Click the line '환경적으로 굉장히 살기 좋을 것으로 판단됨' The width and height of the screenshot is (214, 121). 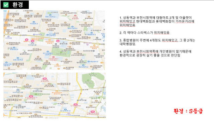[x=150, y=55]
